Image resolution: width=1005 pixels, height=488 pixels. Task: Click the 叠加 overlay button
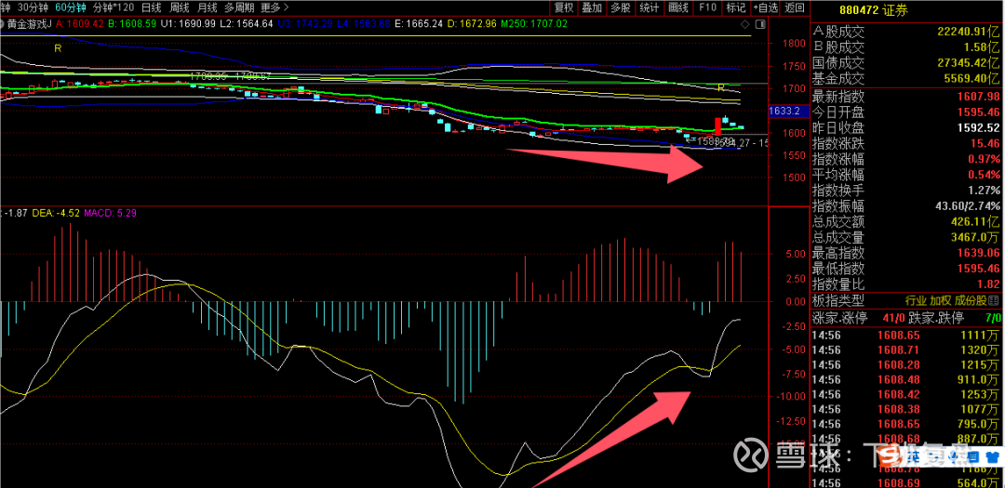[x=592, y=7]
